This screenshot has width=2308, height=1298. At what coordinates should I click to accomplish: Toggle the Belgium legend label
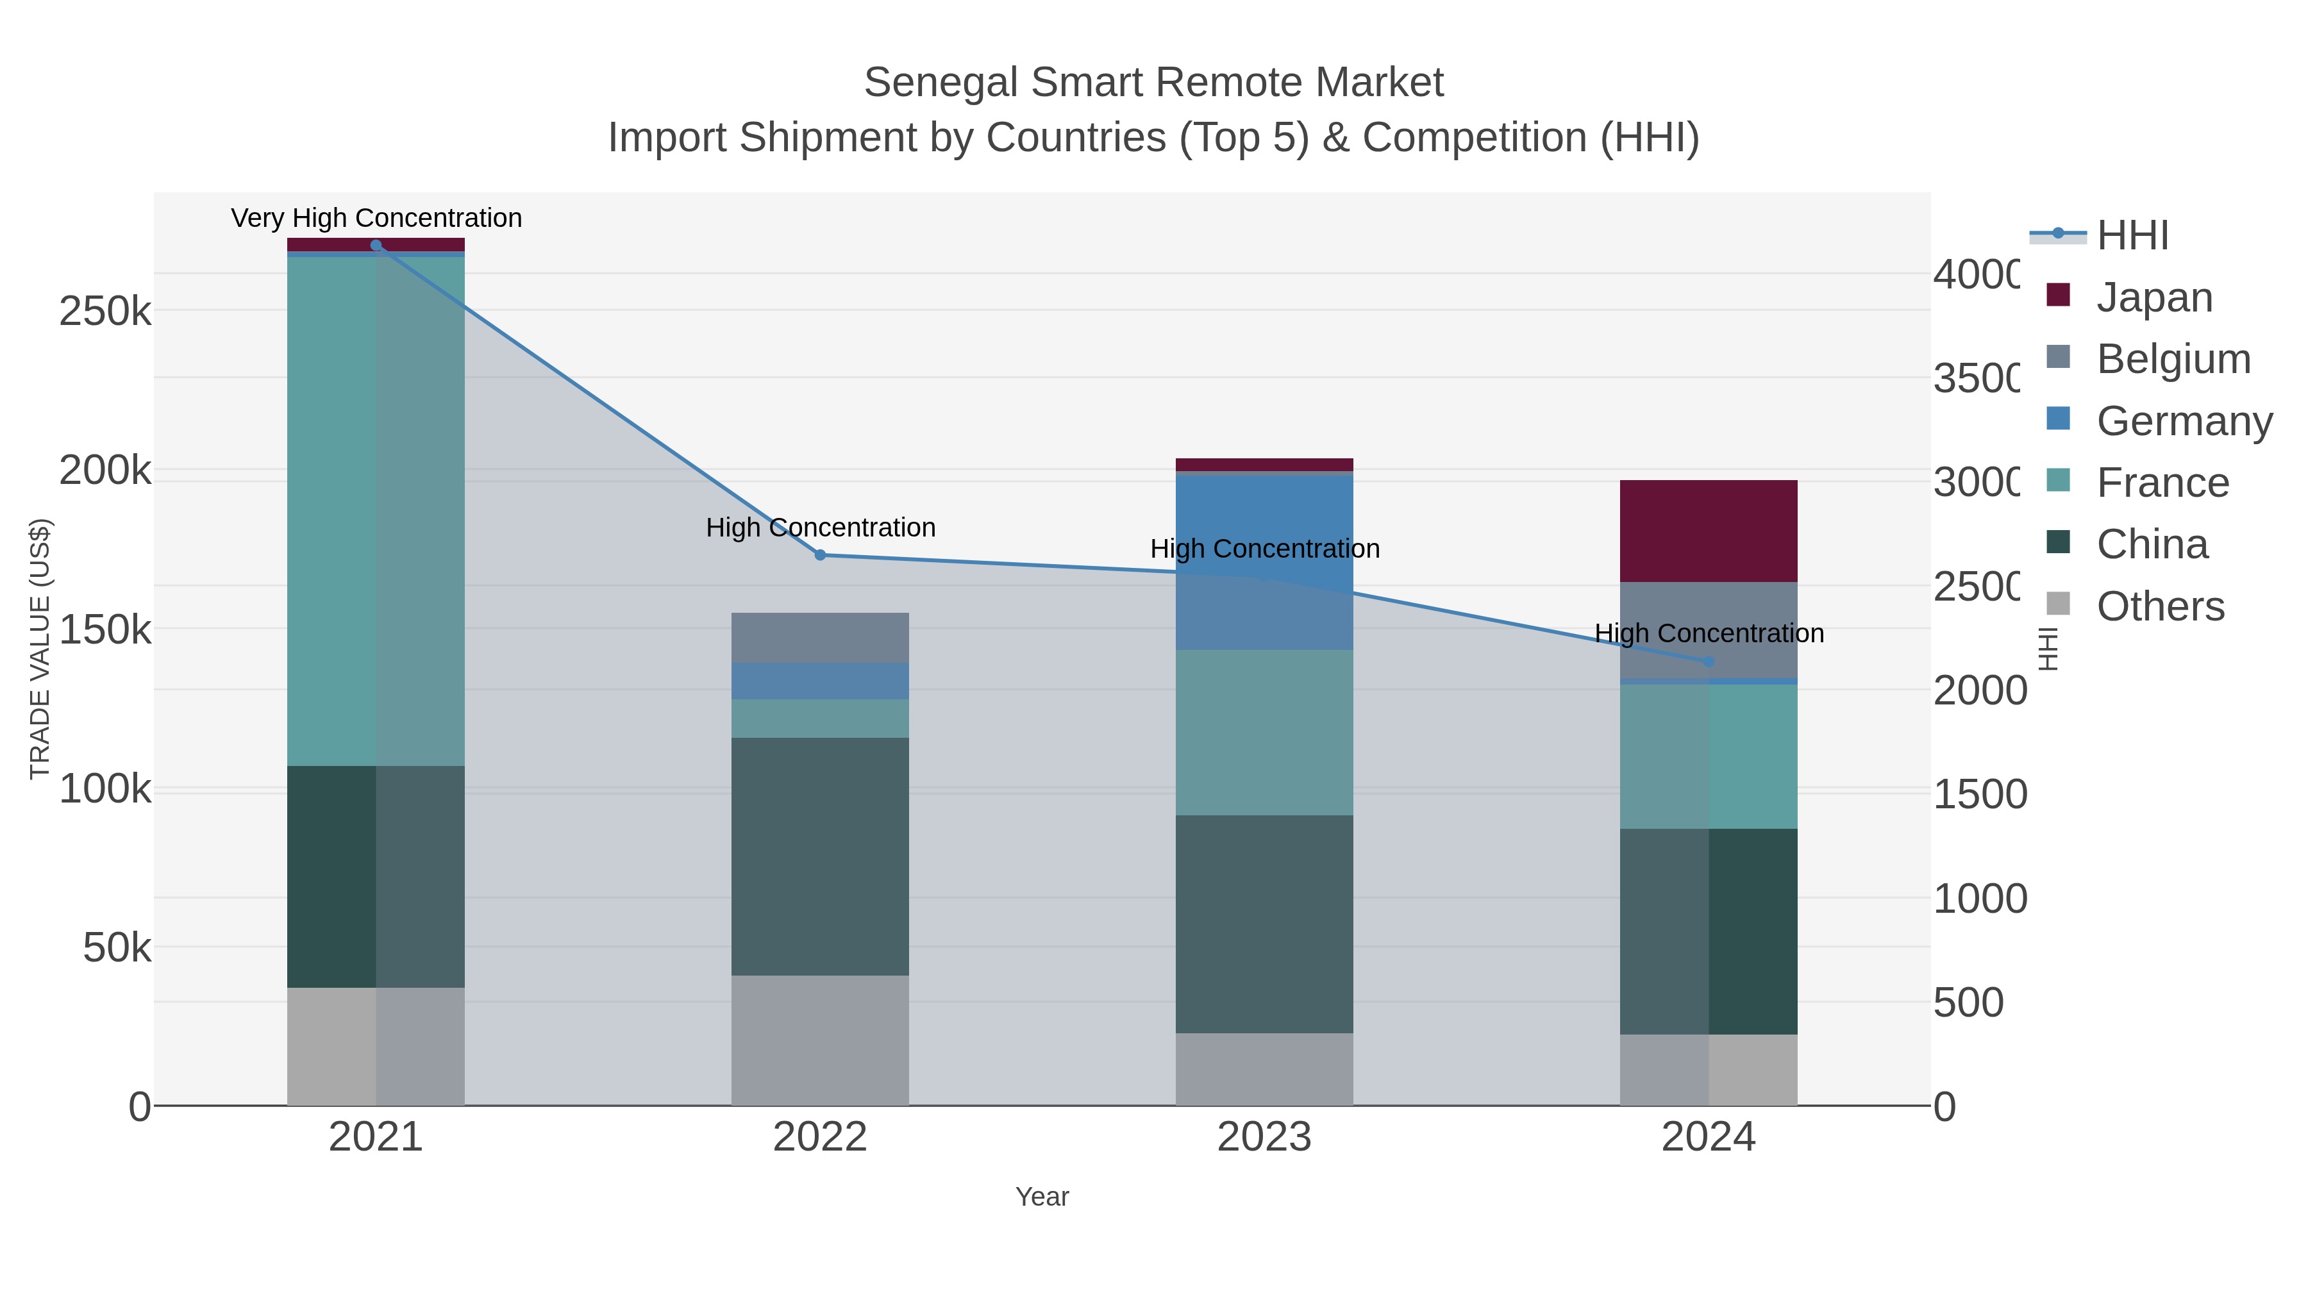(2175, 359)
